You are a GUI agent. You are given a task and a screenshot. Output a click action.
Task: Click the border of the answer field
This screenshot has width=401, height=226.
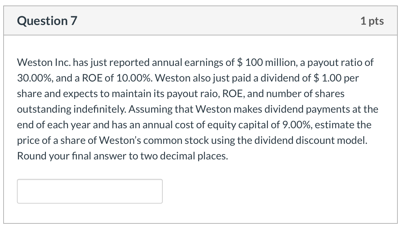point(90,180)
